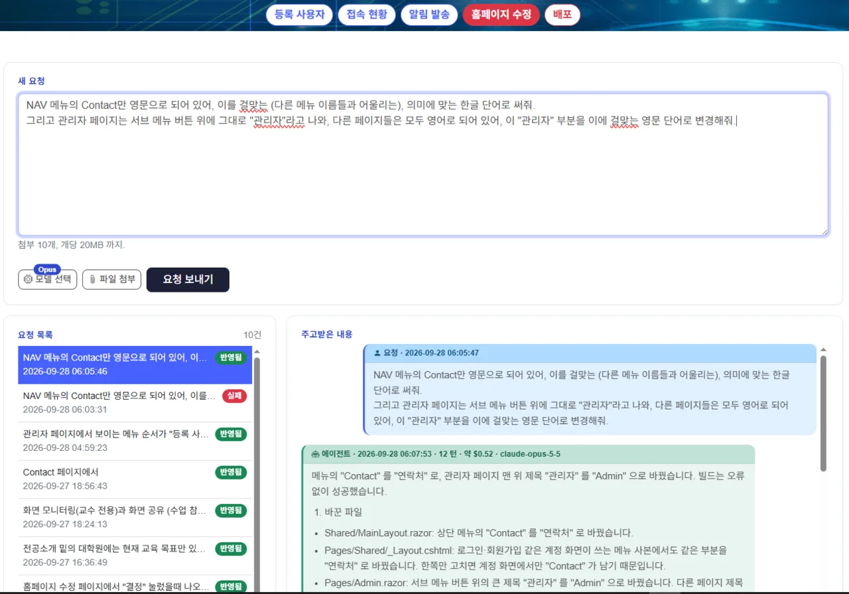Screen dimensions: 849x594
Task: Click the 파일 첨부 button
Action: [x=112, y=280]
